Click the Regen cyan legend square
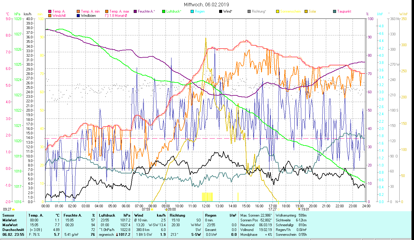This screenshot has width=414, height=240. click(x=192, y=12)
